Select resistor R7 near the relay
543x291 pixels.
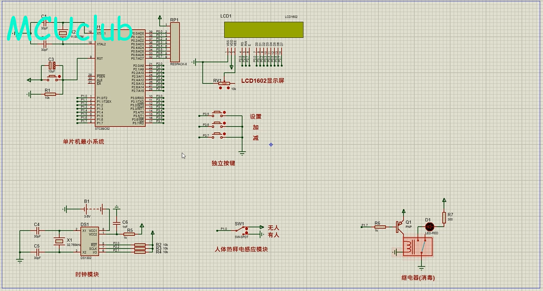pos(444,217)
